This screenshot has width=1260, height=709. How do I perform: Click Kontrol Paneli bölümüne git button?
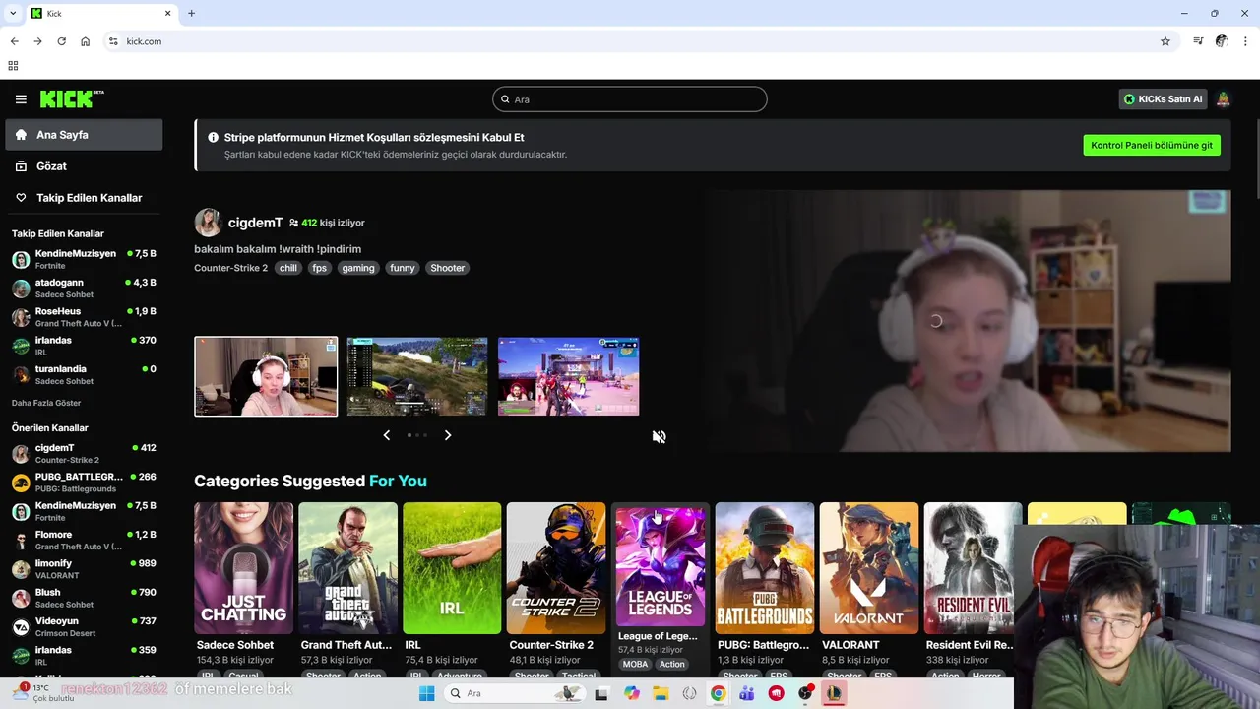click(1152, 145)
